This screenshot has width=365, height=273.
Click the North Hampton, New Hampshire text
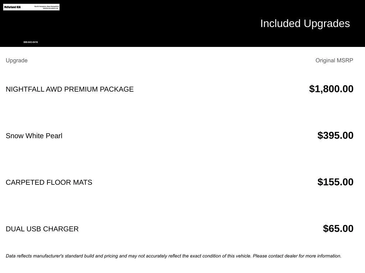[49, 6]
